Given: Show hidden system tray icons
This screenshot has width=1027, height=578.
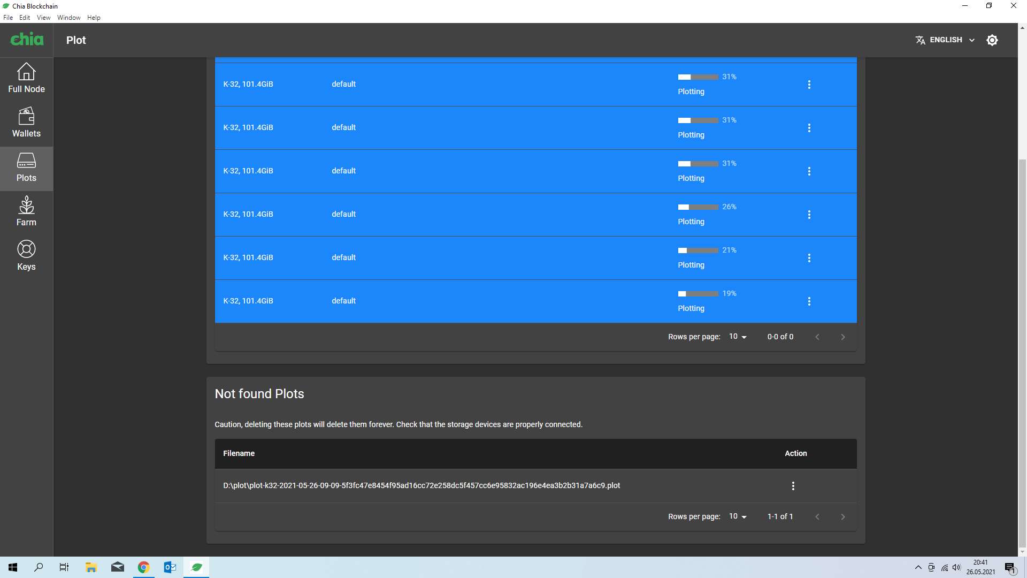Looking at the screenshot, I should point(918,568).
